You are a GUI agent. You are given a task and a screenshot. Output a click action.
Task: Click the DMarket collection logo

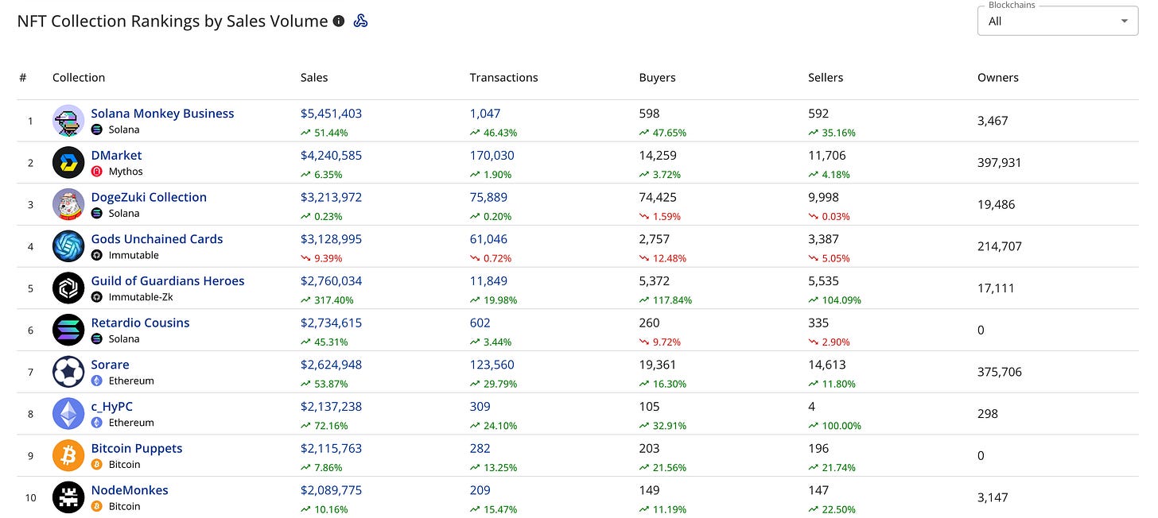68,163
